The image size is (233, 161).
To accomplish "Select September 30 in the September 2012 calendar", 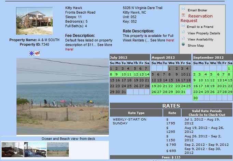I will 195,98.
